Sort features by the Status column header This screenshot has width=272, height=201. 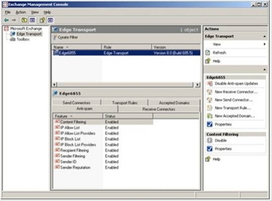pos(127,116)
